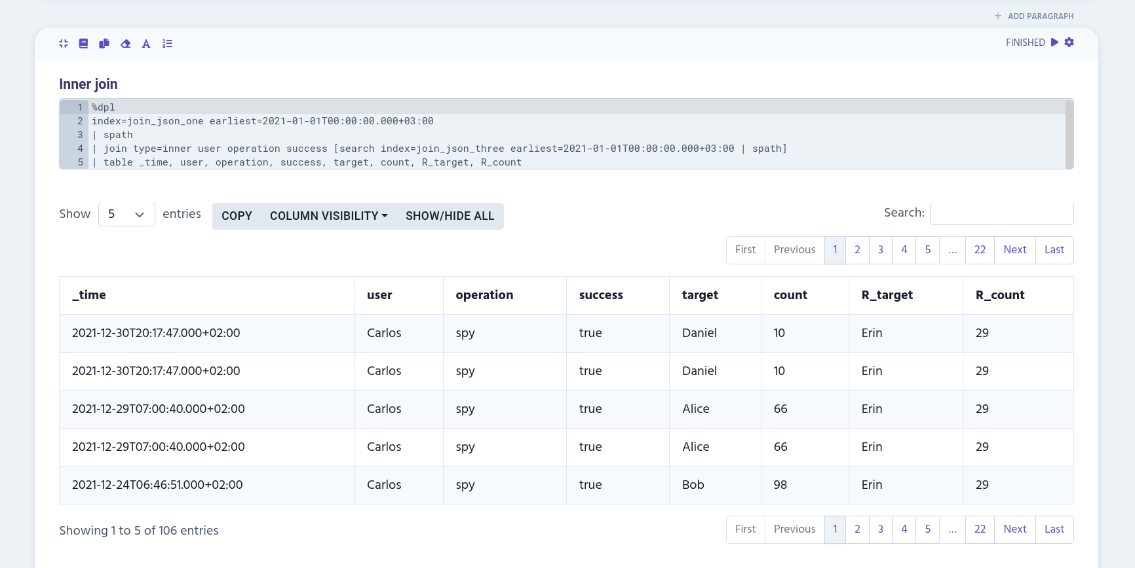Focus the Search input field
The width and height of the screenshot is (1135, 568).
point(1001,213)
